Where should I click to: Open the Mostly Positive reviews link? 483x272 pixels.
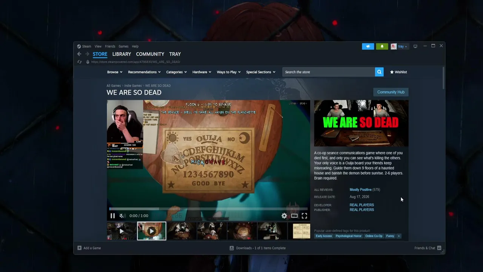pos(360,190)
